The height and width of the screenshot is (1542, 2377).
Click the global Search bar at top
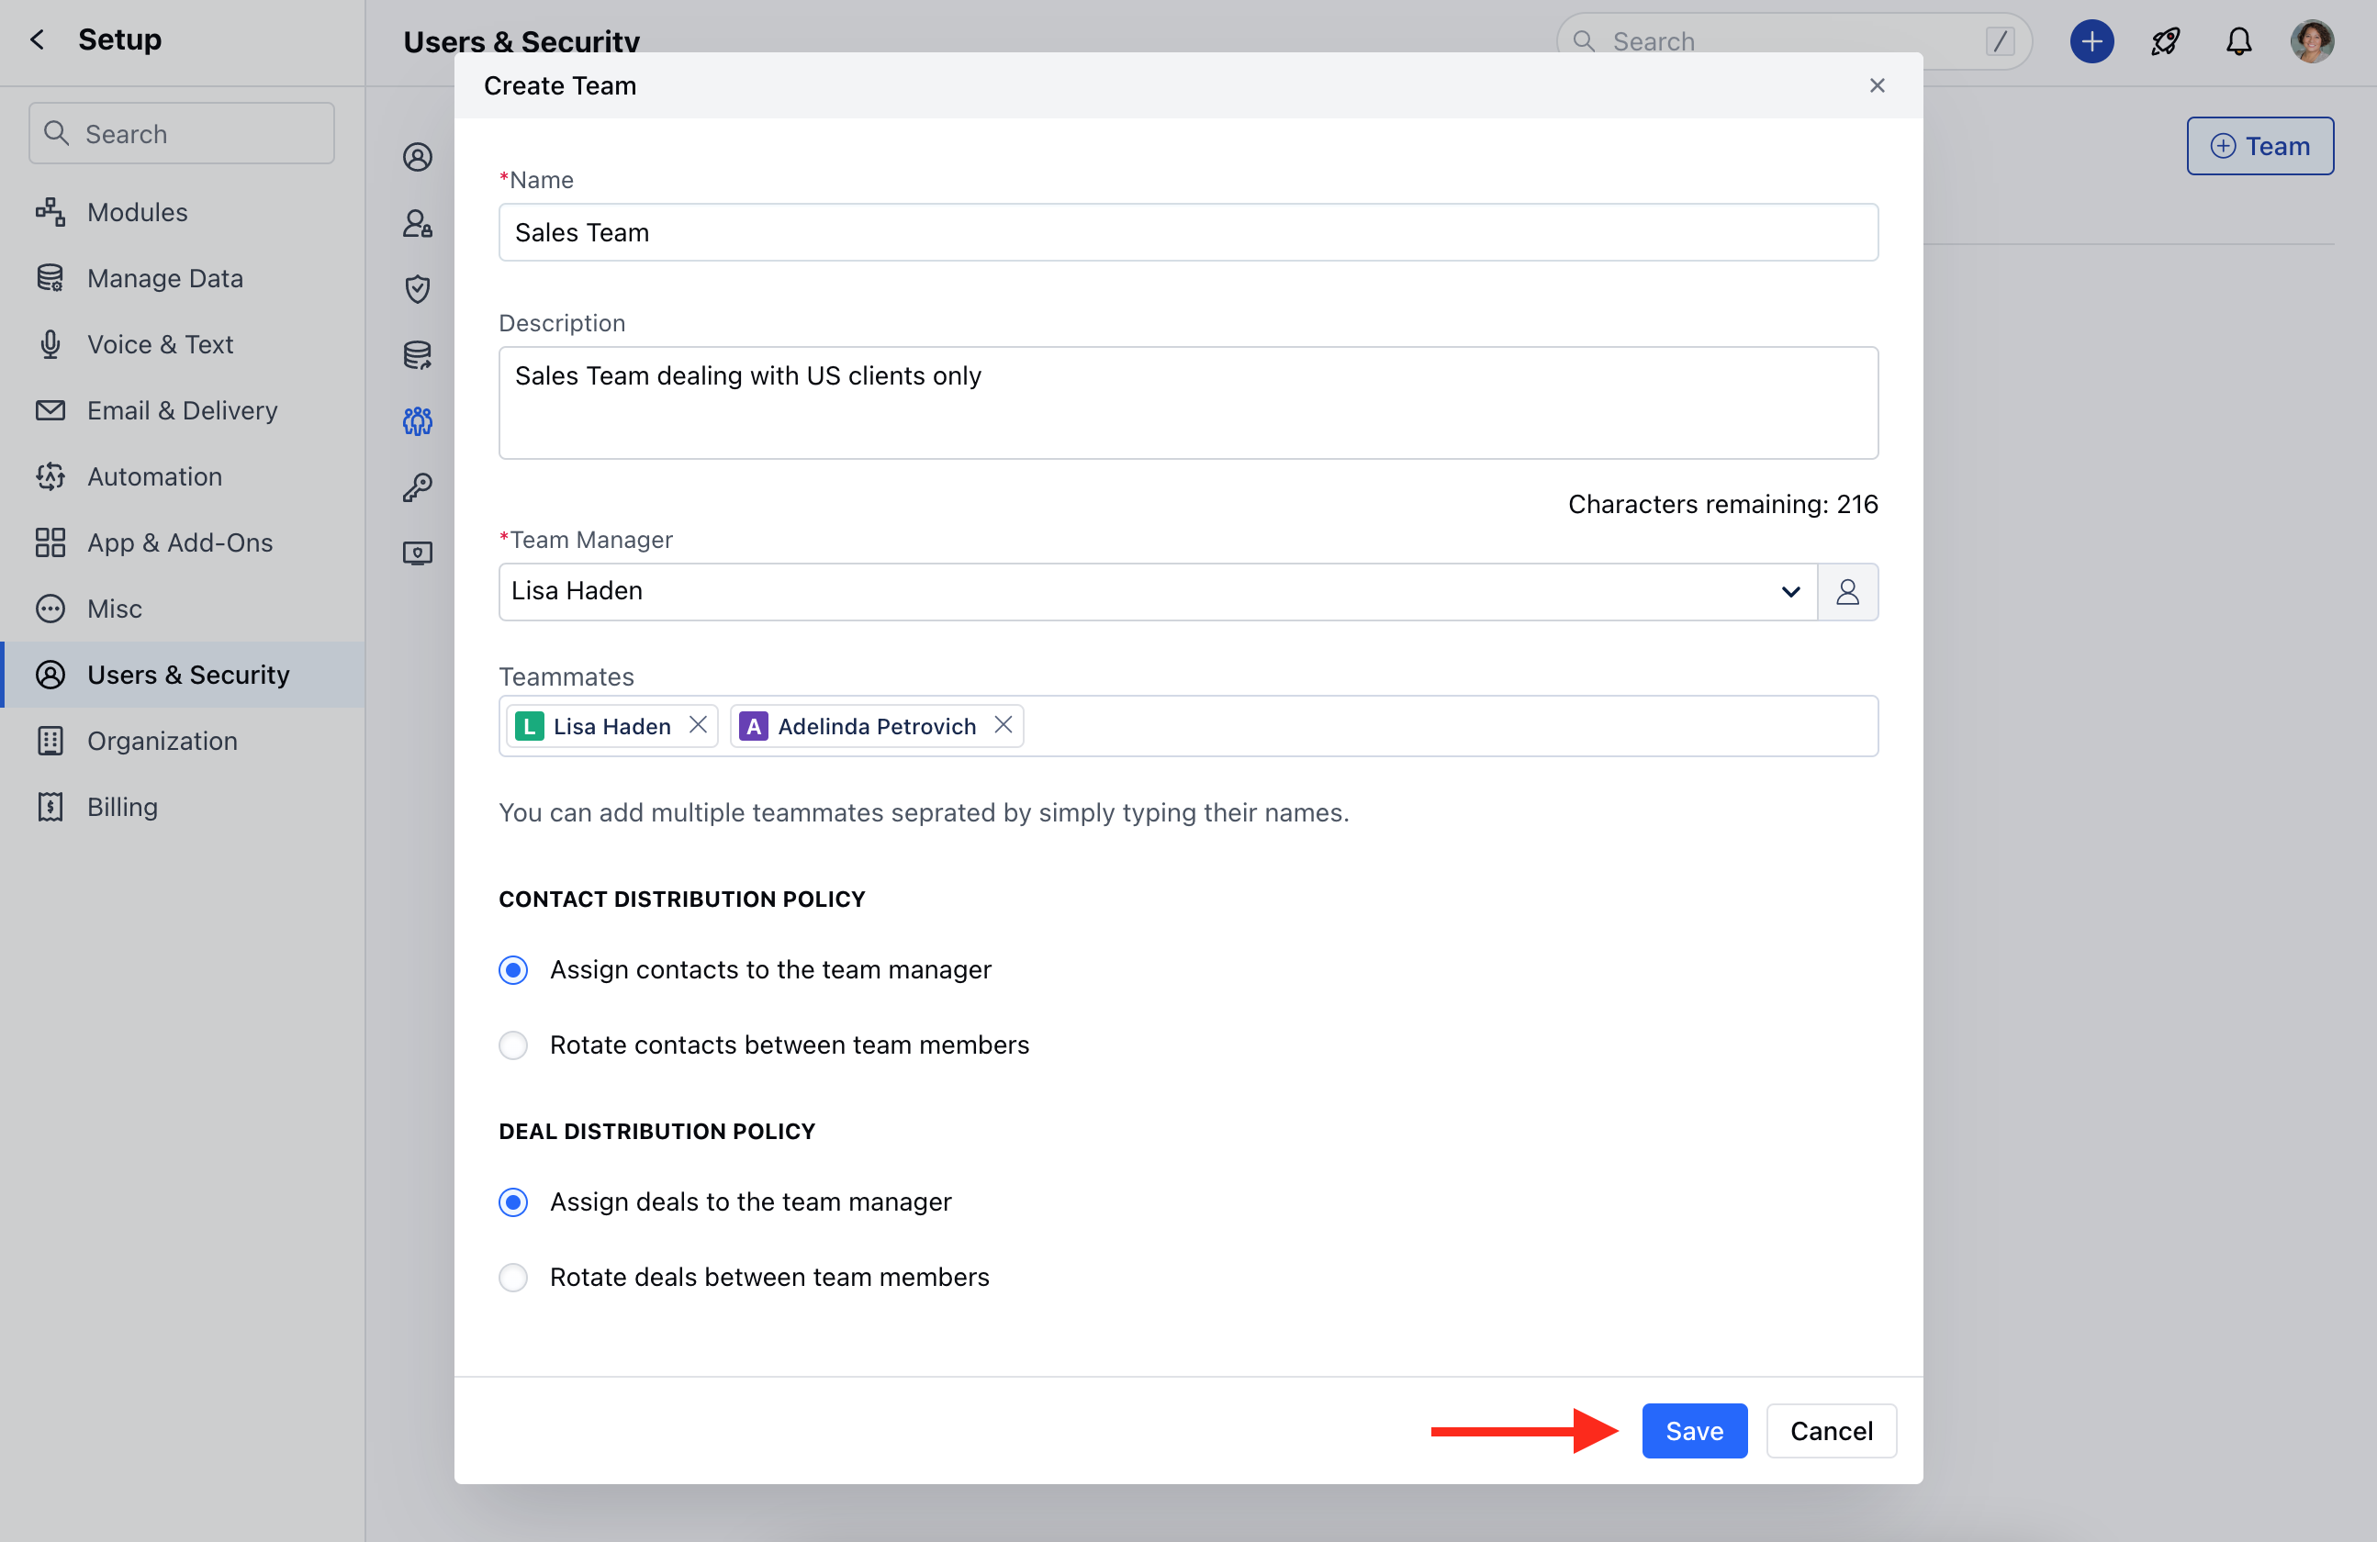click(x=1794, y=41)
